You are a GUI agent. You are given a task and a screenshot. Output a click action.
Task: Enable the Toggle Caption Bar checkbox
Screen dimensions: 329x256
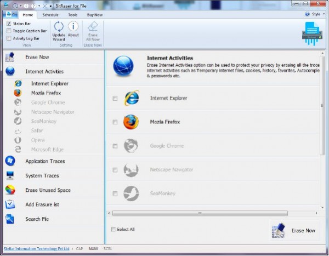pos(9,31)
